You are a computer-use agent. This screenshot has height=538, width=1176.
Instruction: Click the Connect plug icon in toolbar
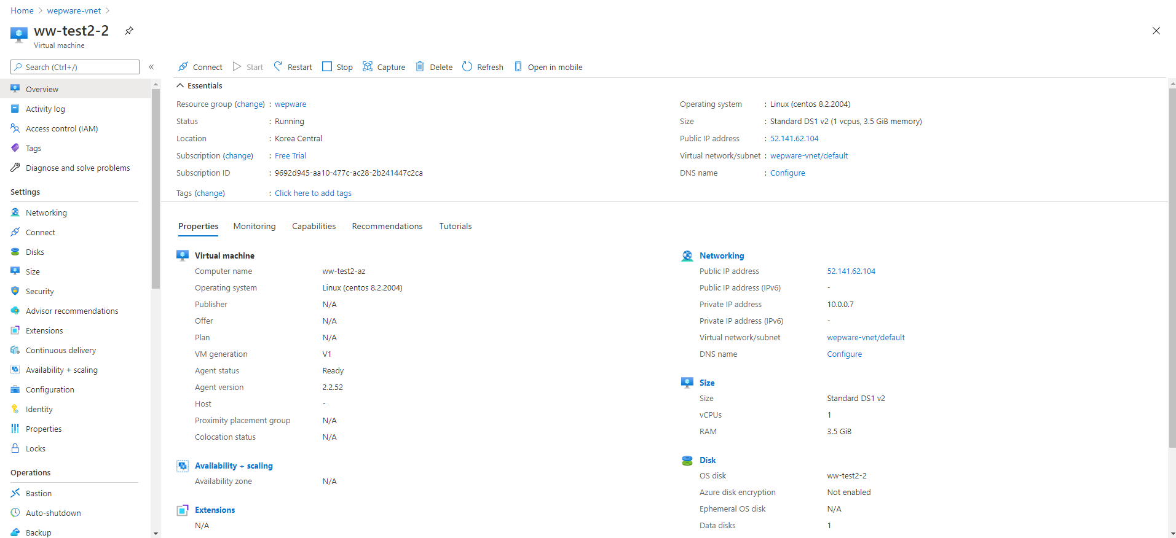click(183, 66)
